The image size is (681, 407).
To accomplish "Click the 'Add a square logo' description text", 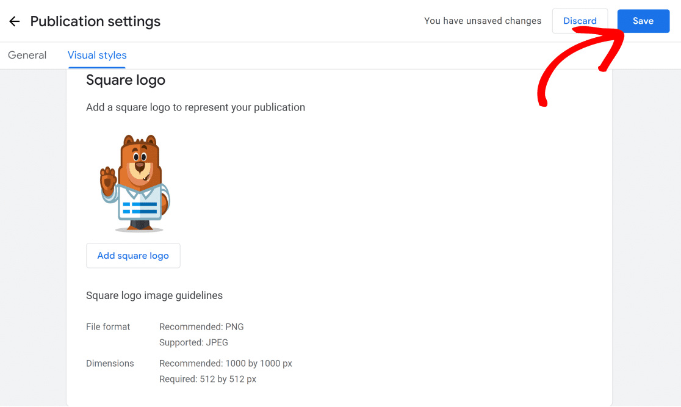I will pyautogui.click(x=195, y=107).
